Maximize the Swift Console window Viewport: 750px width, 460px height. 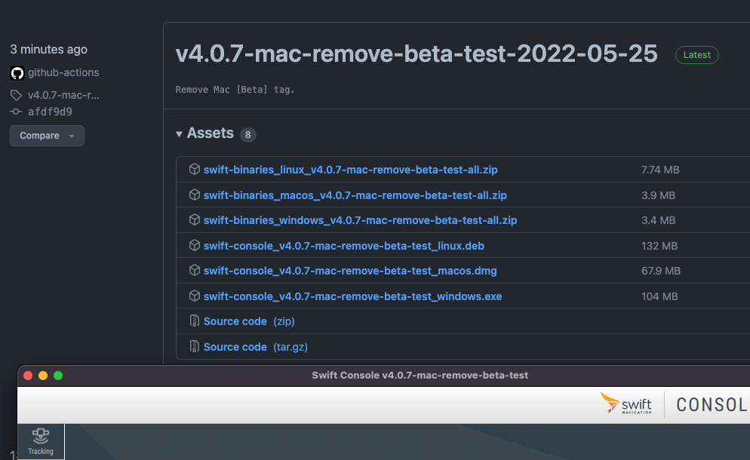(x=58, y=376)
